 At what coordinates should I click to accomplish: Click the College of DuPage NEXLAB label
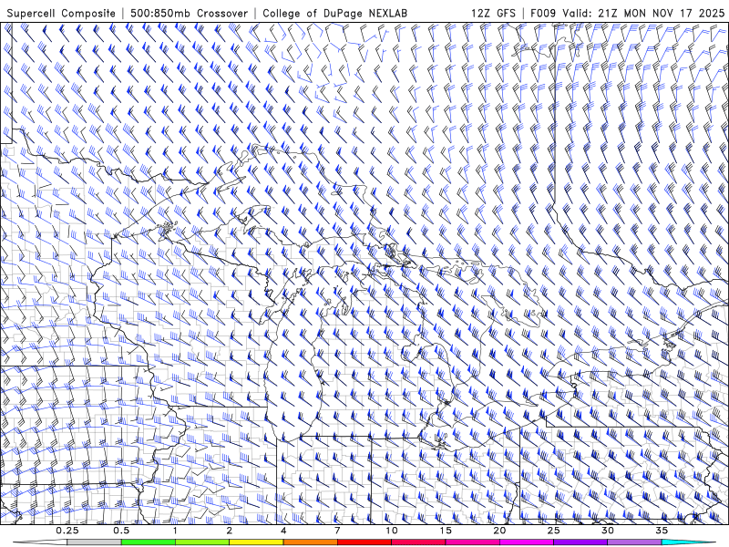coord(334,14)
